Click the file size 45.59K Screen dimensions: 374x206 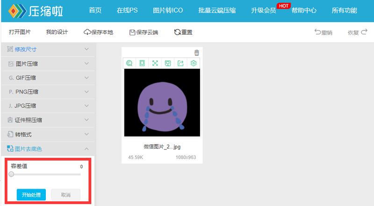click(x=136, y=157)
